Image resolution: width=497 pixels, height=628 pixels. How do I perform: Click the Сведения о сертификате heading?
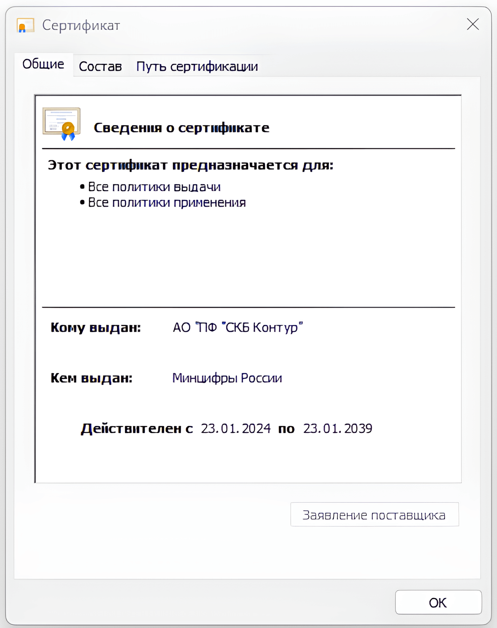pyautogui.click(x=182, y=128)
